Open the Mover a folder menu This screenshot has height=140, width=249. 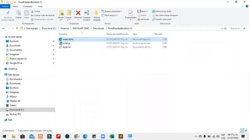[61, 16]
